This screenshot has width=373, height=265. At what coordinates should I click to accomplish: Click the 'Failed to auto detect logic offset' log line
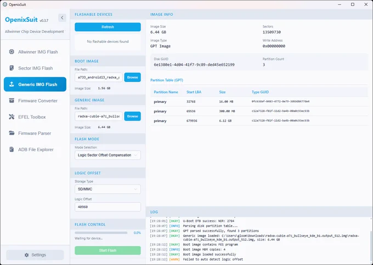point(213,260)
